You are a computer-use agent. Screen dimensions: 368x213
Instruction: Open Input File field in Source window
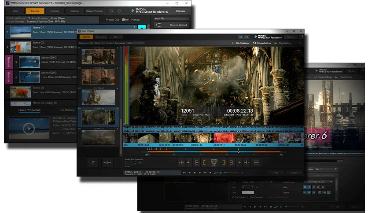pos(172,18)
